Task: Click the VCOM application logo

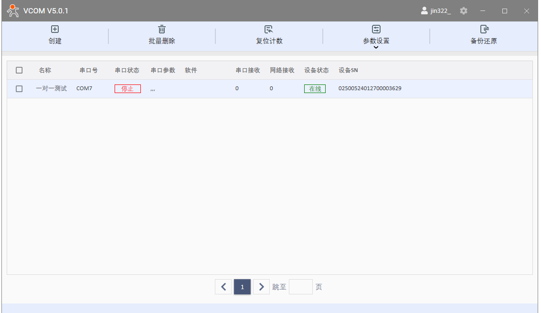Action: [x=13, y=10]
